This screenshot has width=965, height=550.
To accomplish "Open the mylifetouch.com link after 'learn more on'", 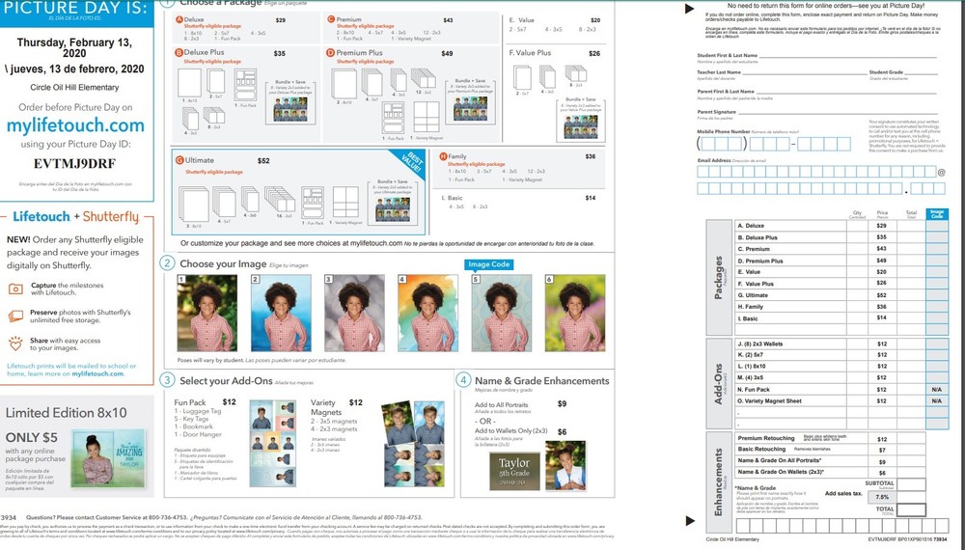I will [x=97, y=373].
